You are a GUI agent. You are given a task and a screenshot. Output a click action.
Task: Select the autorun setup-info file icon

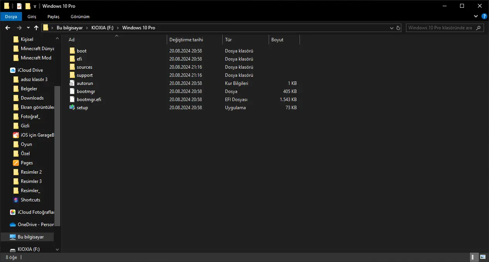72,83
